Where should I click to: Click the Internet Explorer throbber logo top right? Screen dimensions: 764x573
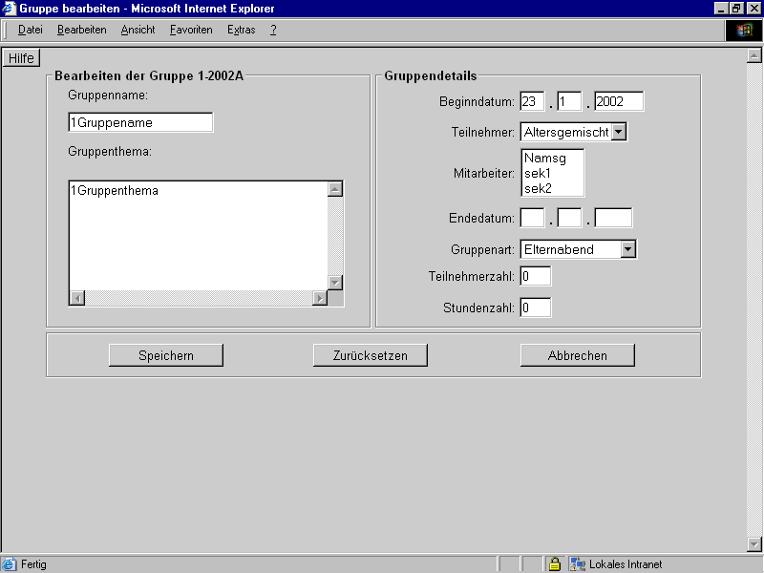[744, 30]
